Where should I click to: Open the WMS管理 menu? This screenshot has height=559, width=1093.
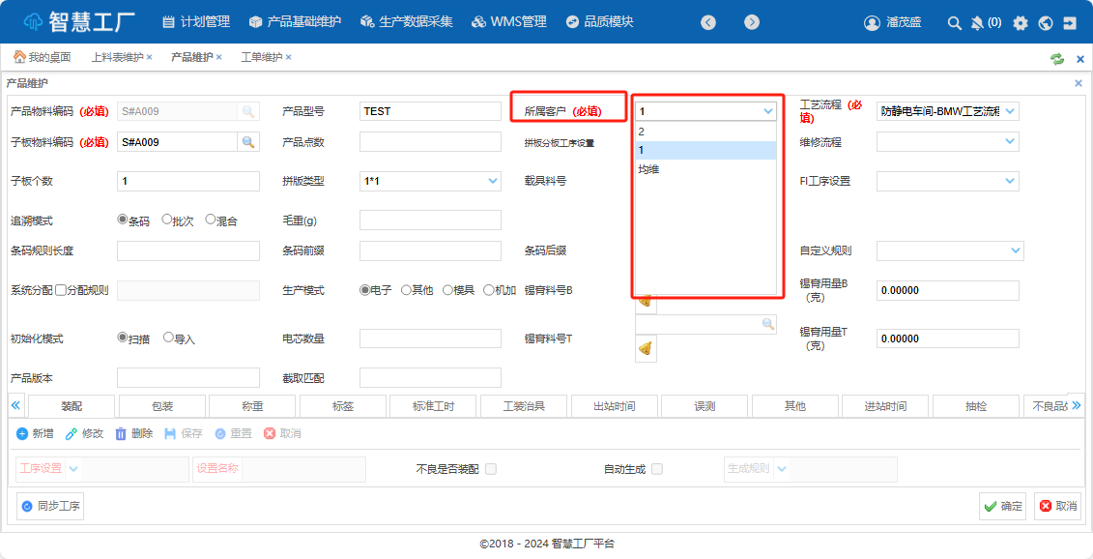click(509, 21)
